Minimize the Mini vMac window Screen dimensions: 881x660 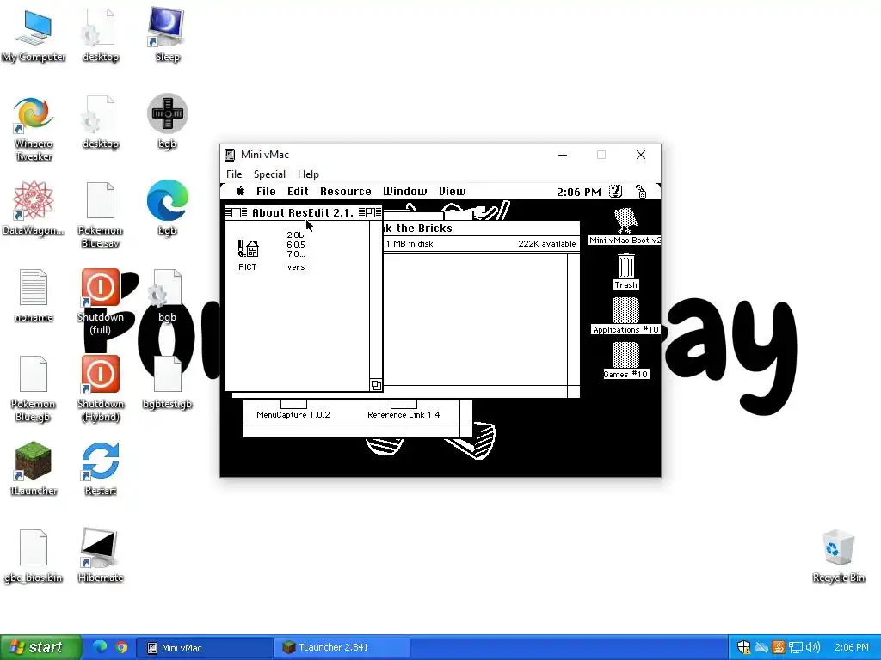point(563,155)
